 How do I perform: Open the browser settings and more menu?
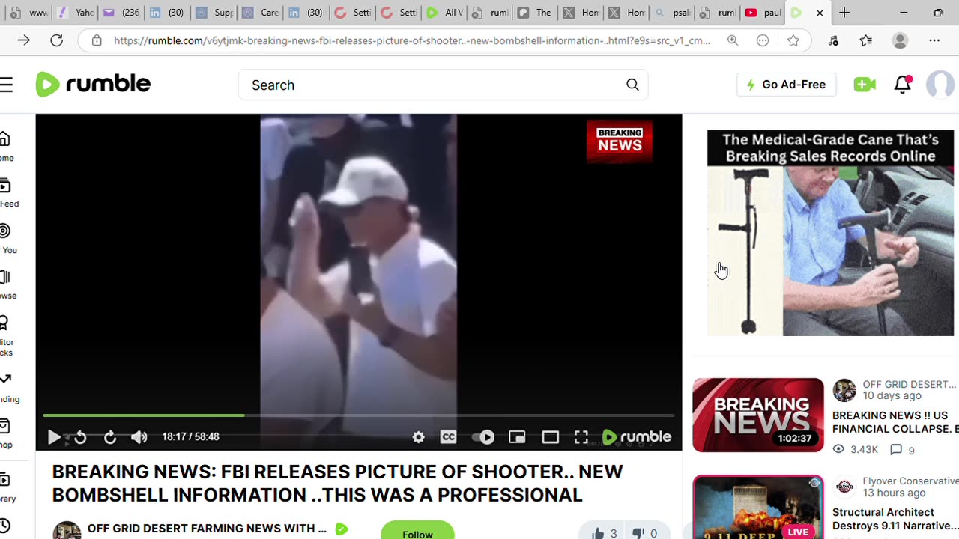tap(934, 40)
